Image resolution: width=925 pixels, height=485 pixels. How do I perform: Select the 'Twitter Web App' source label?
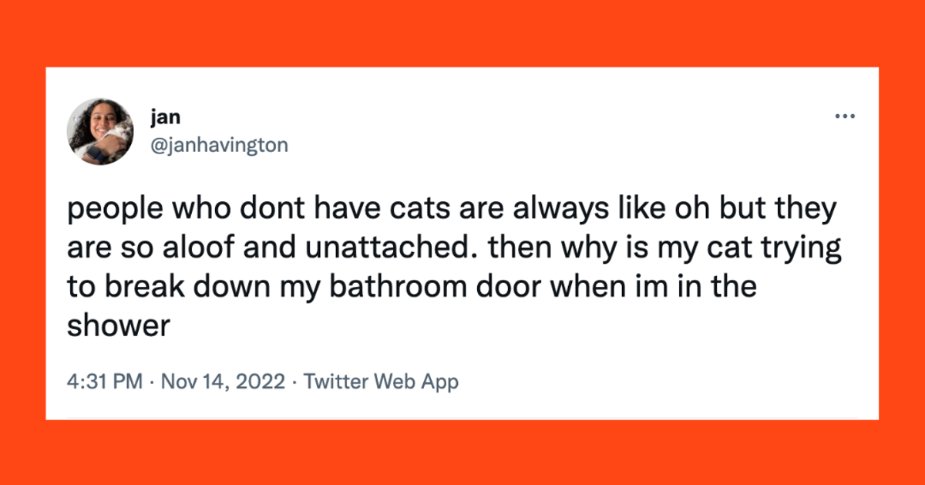point(381,380)
